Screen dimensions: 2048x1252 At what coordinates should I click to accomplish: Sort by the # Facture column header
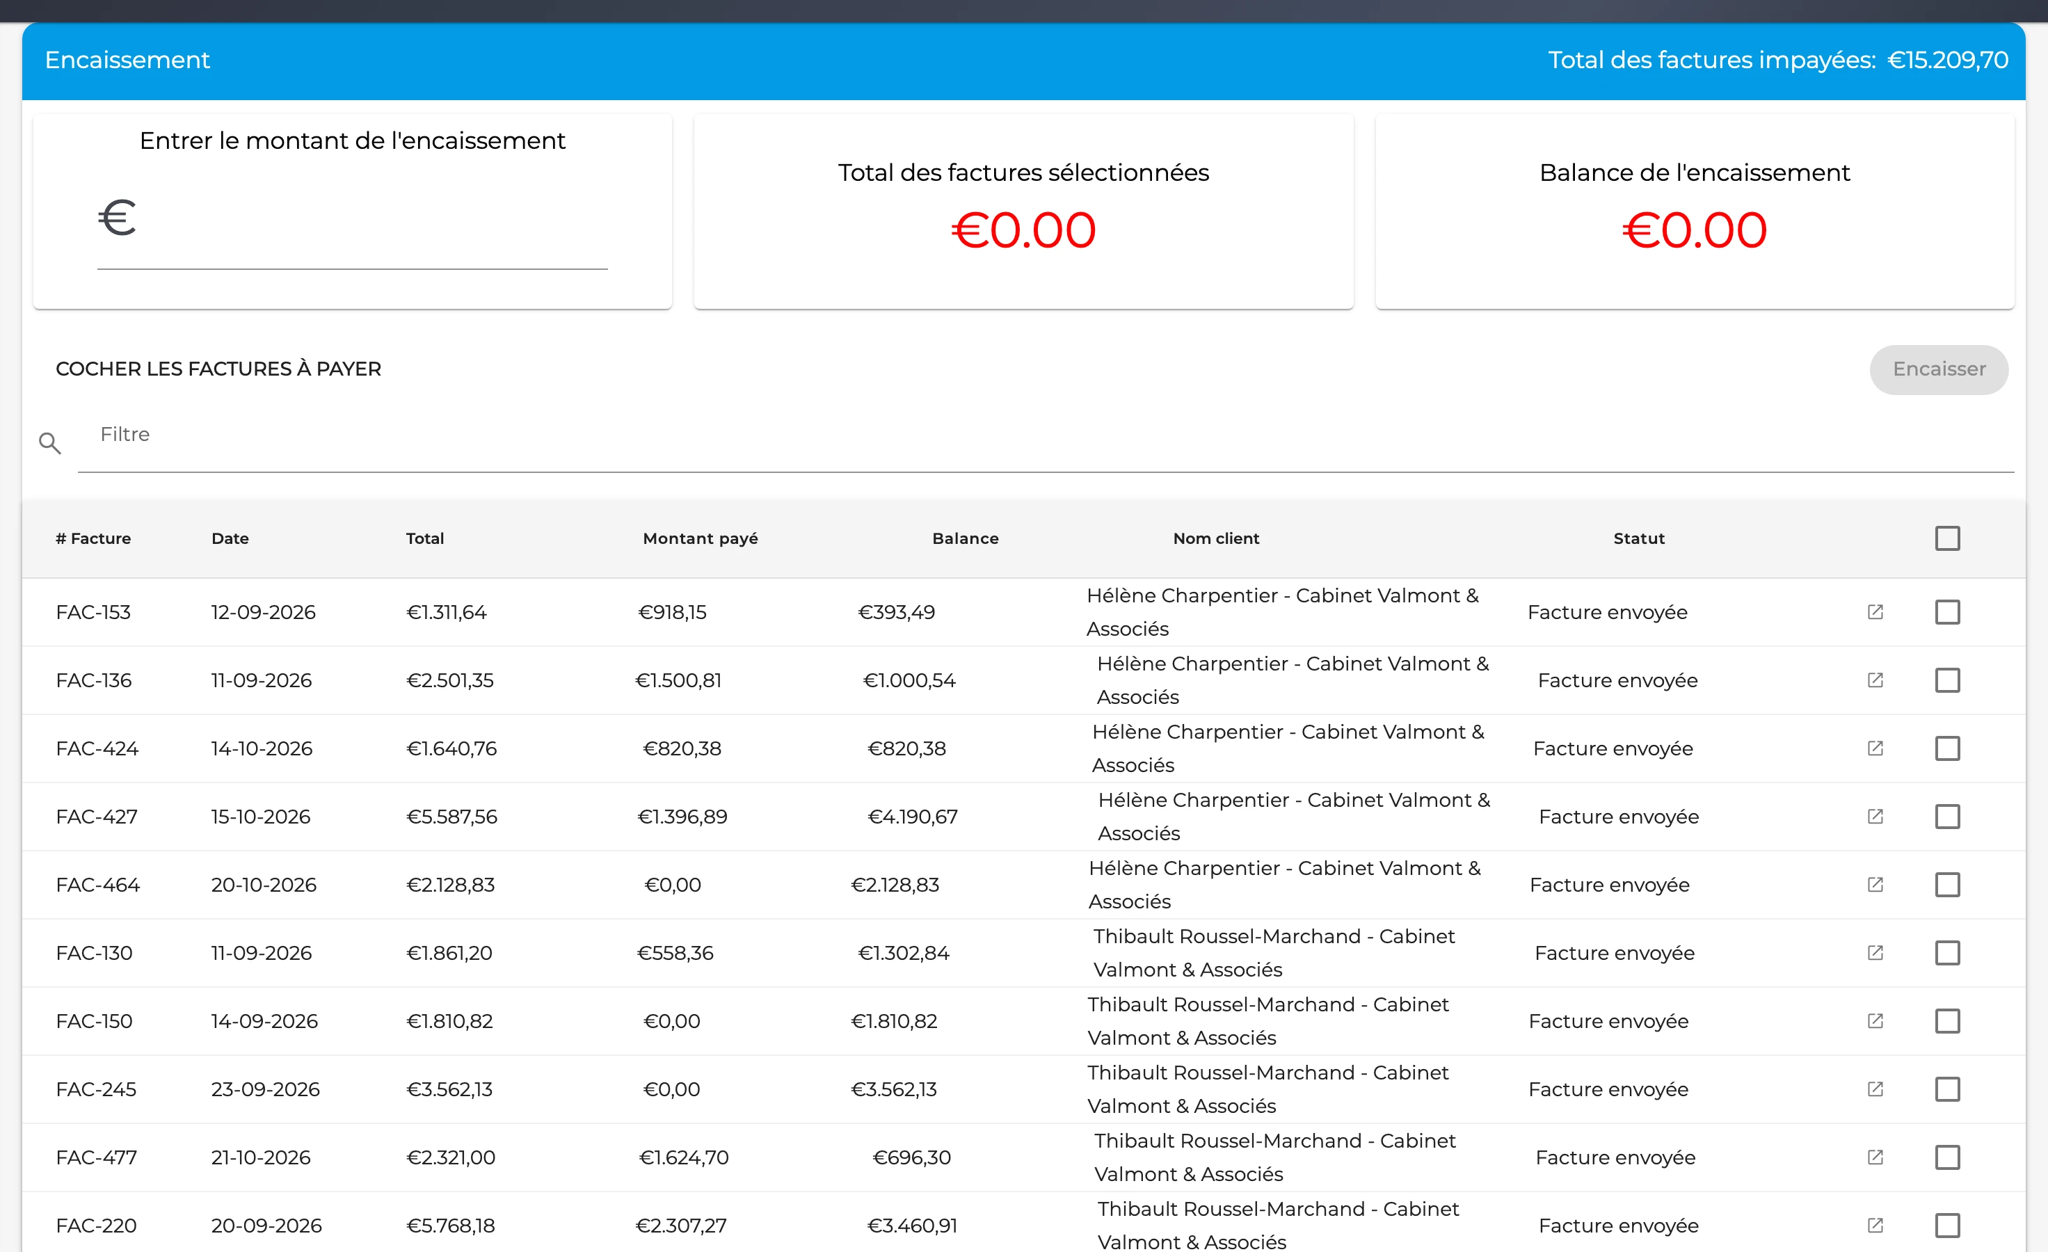pyautogui.click(x=93, y=538)
